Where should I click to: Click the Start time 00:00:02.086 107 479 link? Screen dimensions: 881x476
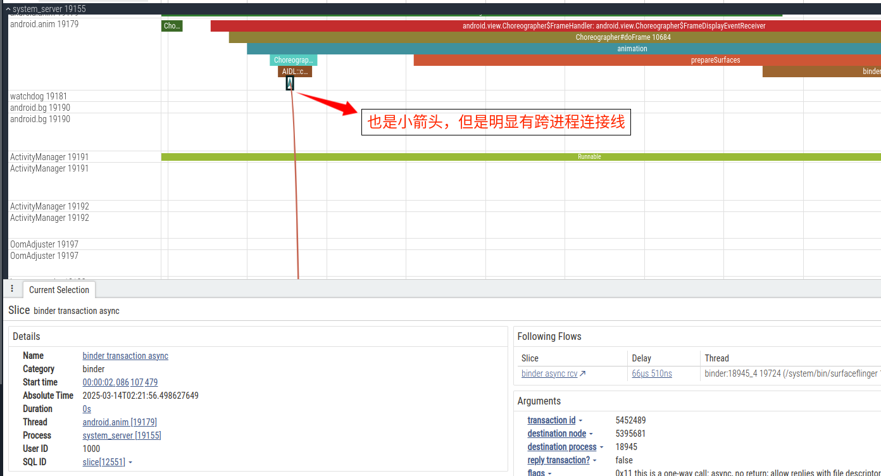[120, 382]
